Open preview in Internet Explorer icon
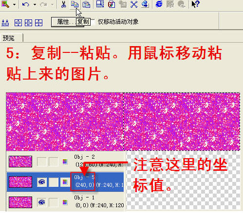This screenshot has width=243, height=213. [x=159, y=4]
